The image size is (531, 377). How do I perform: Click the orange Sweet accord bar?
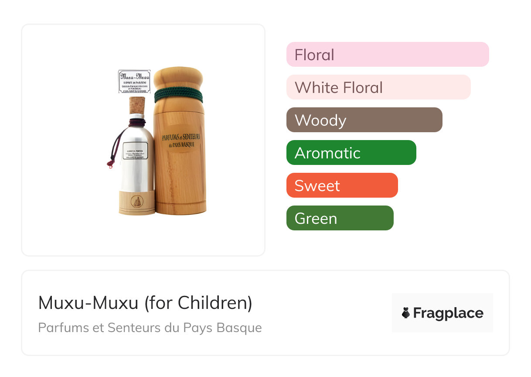342,185
